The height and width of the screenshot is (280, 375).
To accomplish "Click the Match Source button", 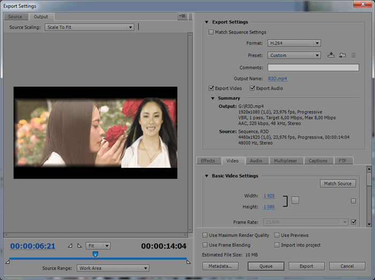I will [337, 183].
